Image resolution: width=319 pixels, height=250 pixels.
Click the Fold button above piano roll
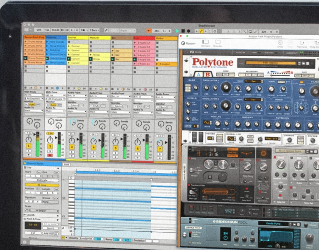pos(66,164)
